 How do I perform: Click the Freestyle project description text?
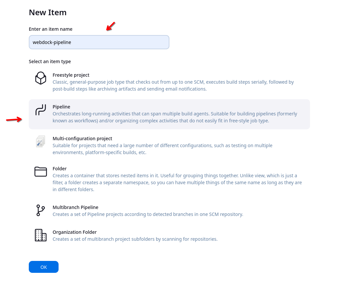173,86
